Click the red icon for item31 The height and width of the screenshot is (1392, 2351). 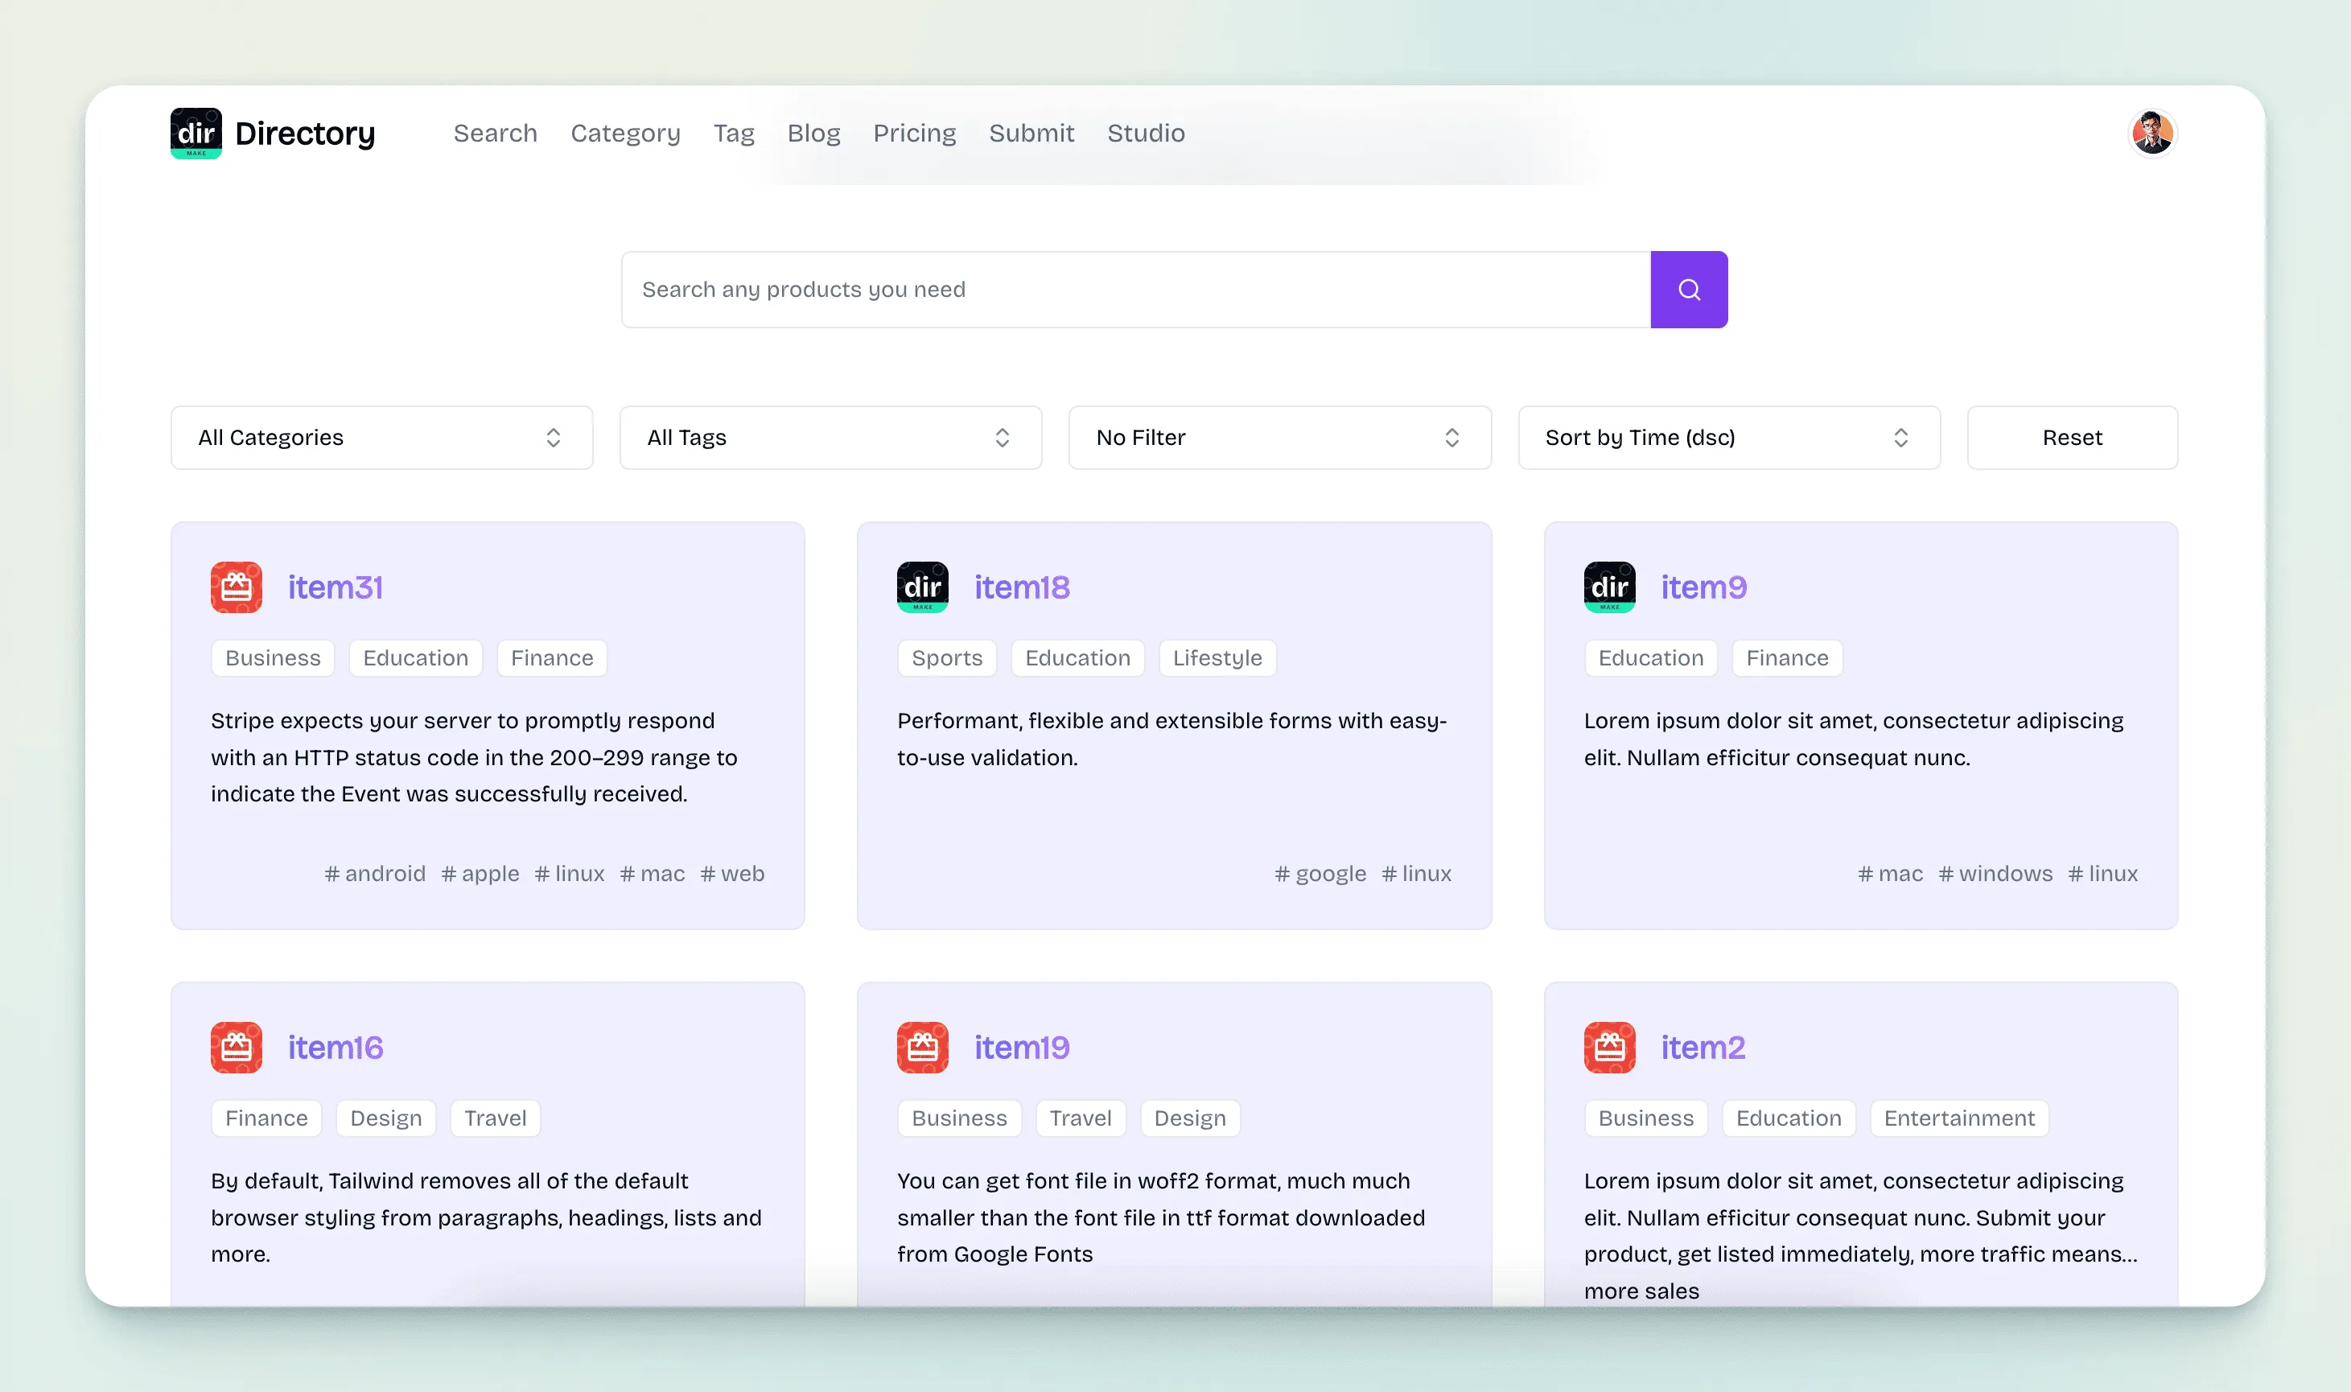237,587
